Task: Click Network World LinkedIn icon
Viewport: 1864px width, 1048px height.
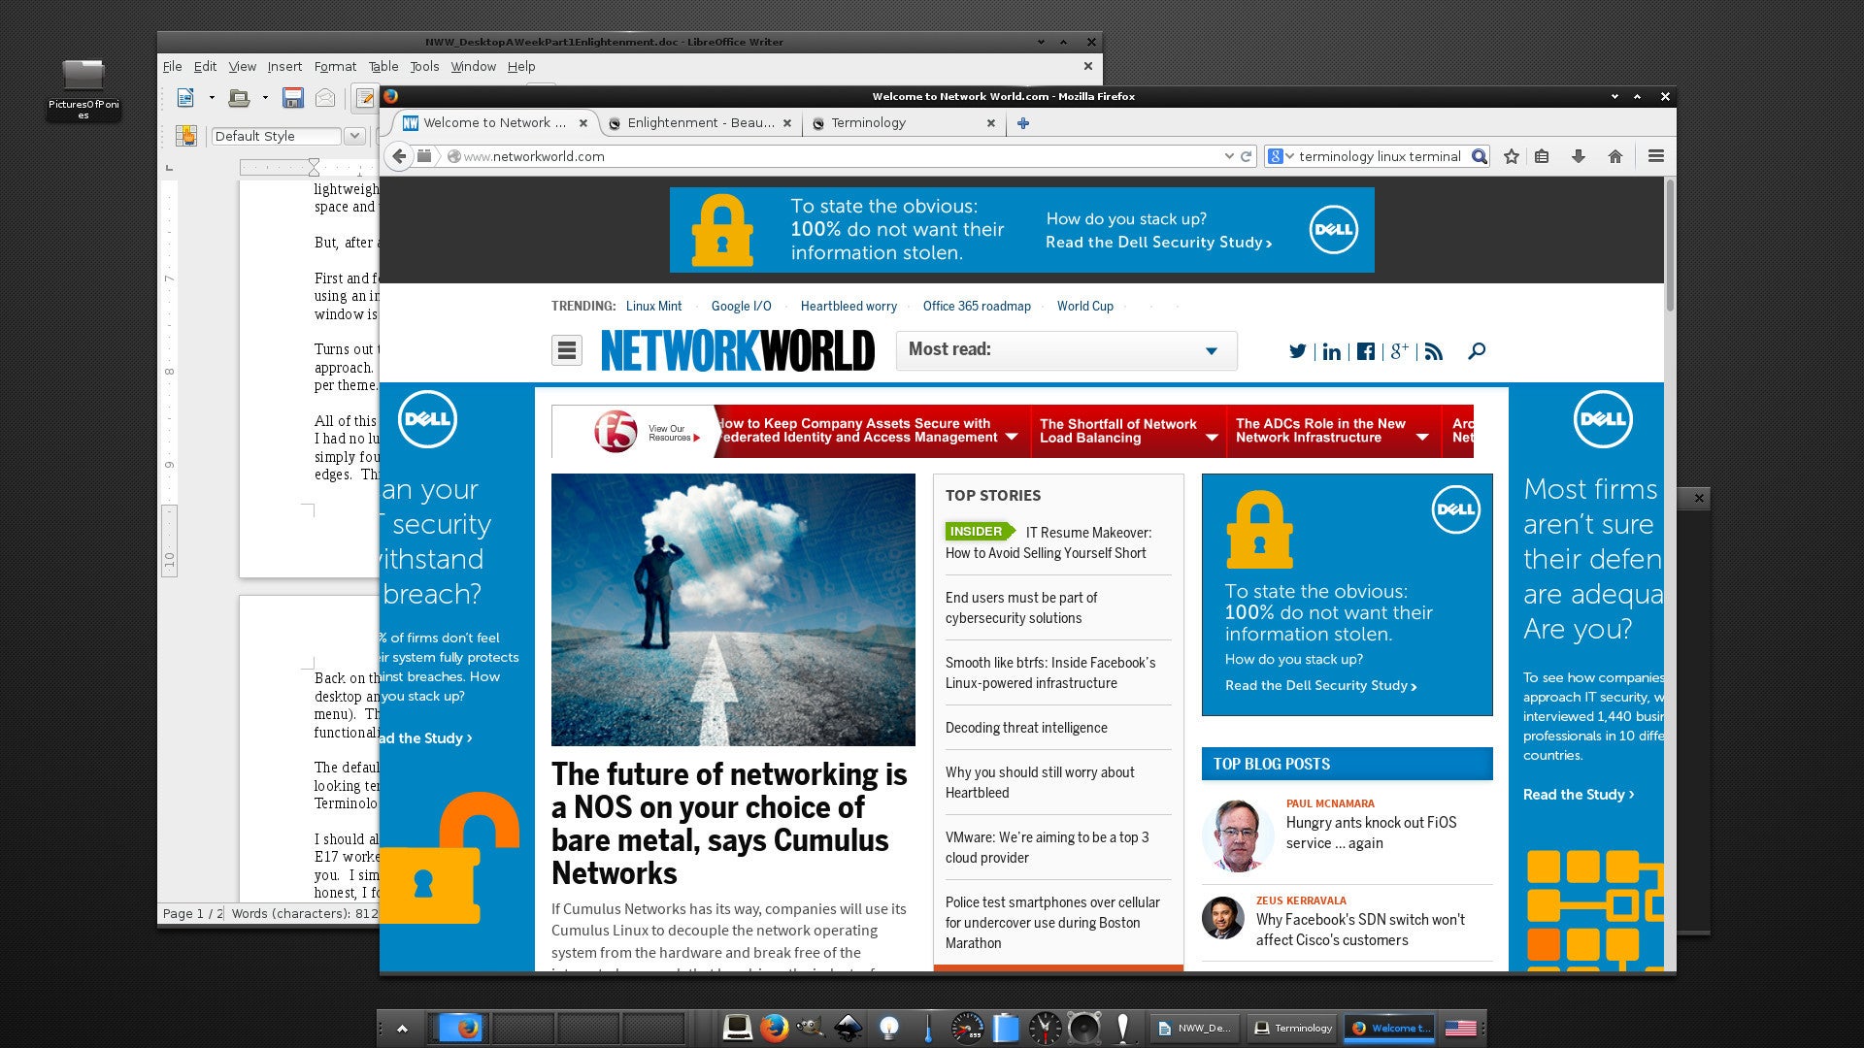Action: coord(1332,351)
